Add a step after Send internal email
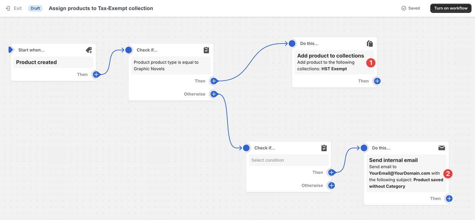This screenshot has height=220, width=475. [x=449, y=199]
